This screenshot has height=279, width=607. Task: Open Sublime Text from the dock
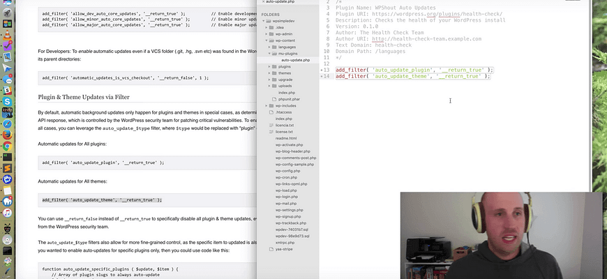click(x=8, y=168)
